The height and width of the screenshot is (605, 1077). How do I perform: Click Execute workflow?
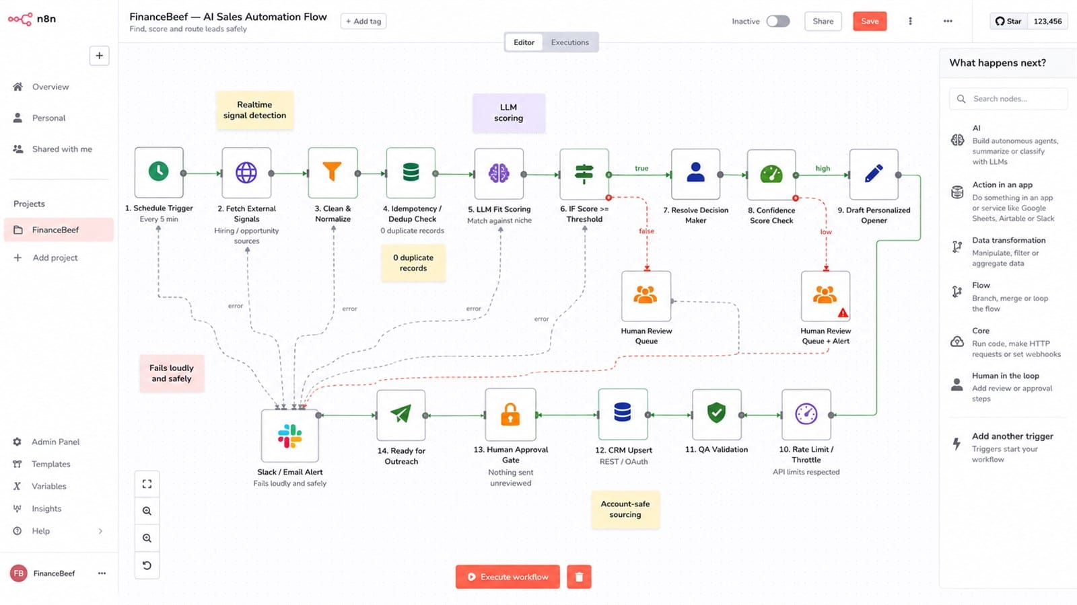[508, 577]
